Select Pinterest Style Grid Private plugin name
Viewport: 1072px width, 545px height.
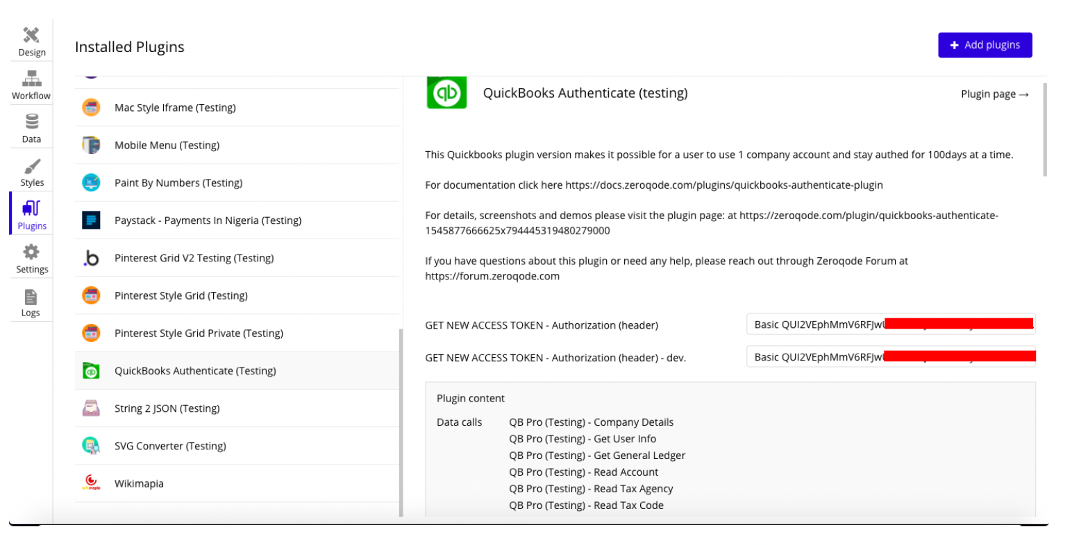pyautogui.click(x=199, y=333)
